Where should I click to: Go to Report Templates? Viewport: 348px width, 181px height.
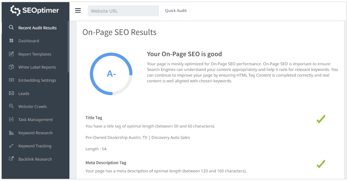35,54
